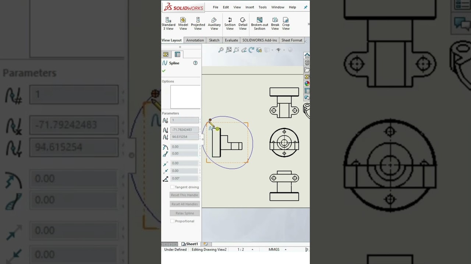Open the FeatureManager design tree tab

(x=166, y=54)
